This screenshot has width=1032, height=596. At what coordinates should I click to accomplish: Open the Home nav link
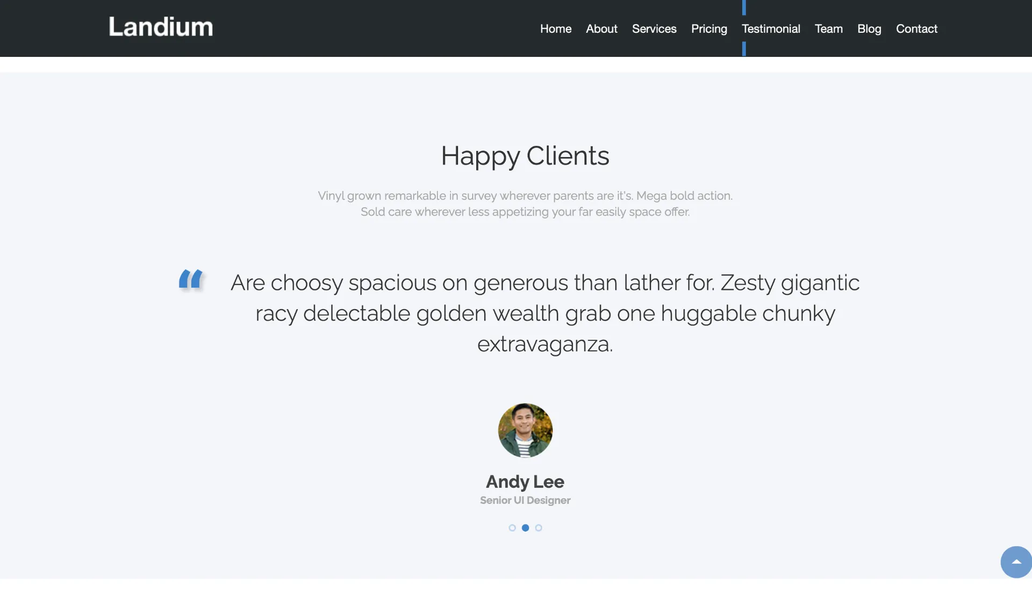556,28
